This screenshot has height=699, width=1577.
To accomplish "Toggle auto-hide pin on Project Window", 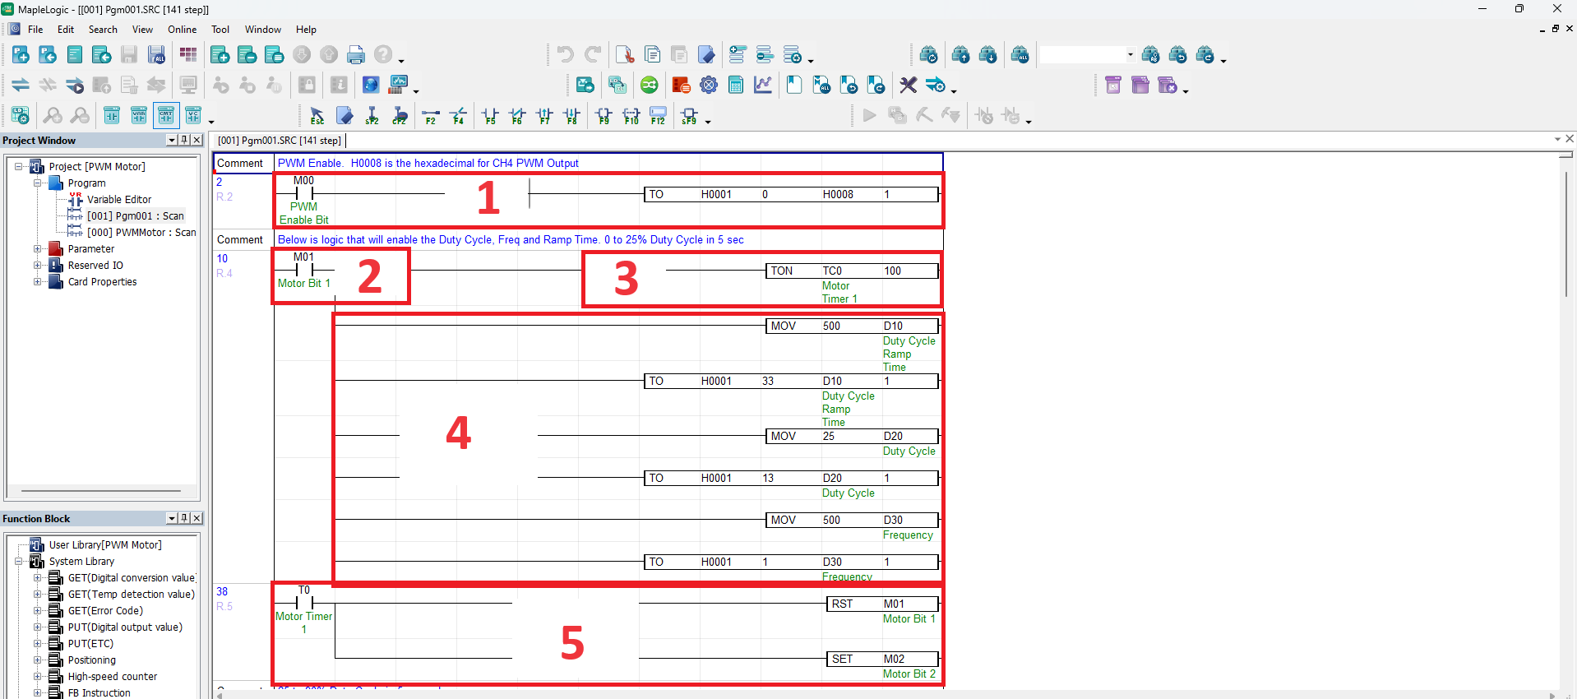I will point(184,140).
